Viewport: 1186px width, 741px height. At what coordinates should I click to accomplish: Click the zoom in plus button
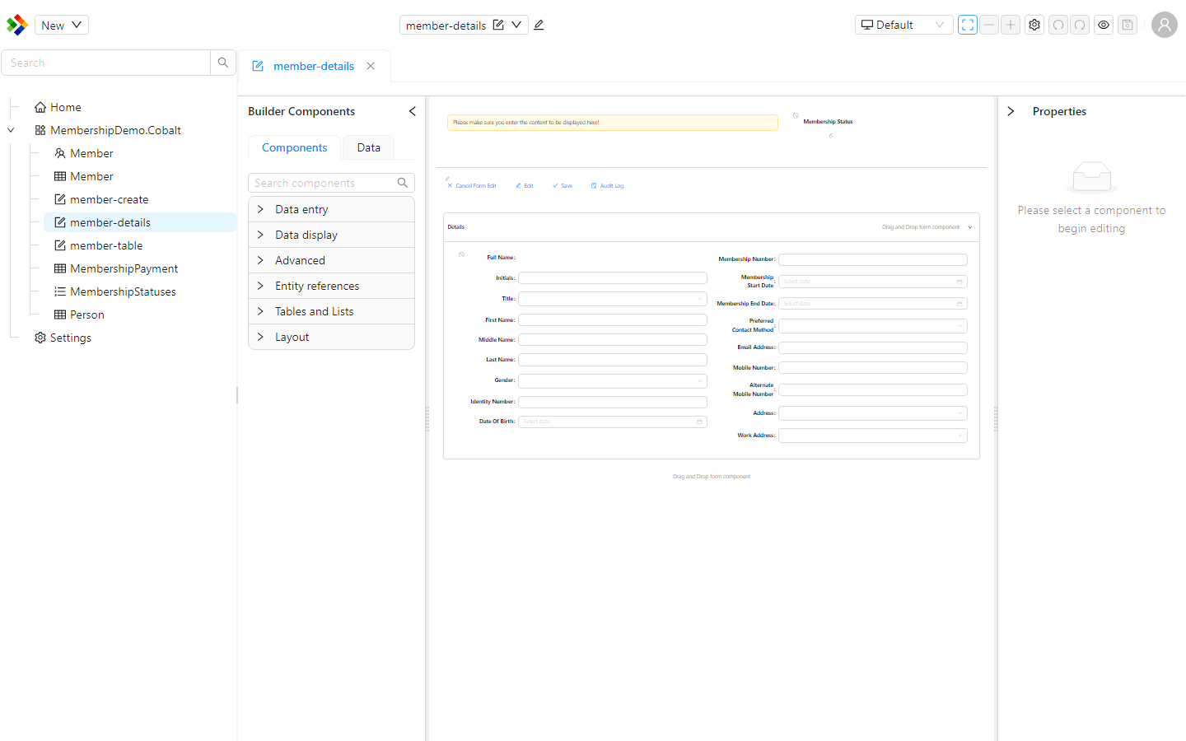tap(1011, 25)
